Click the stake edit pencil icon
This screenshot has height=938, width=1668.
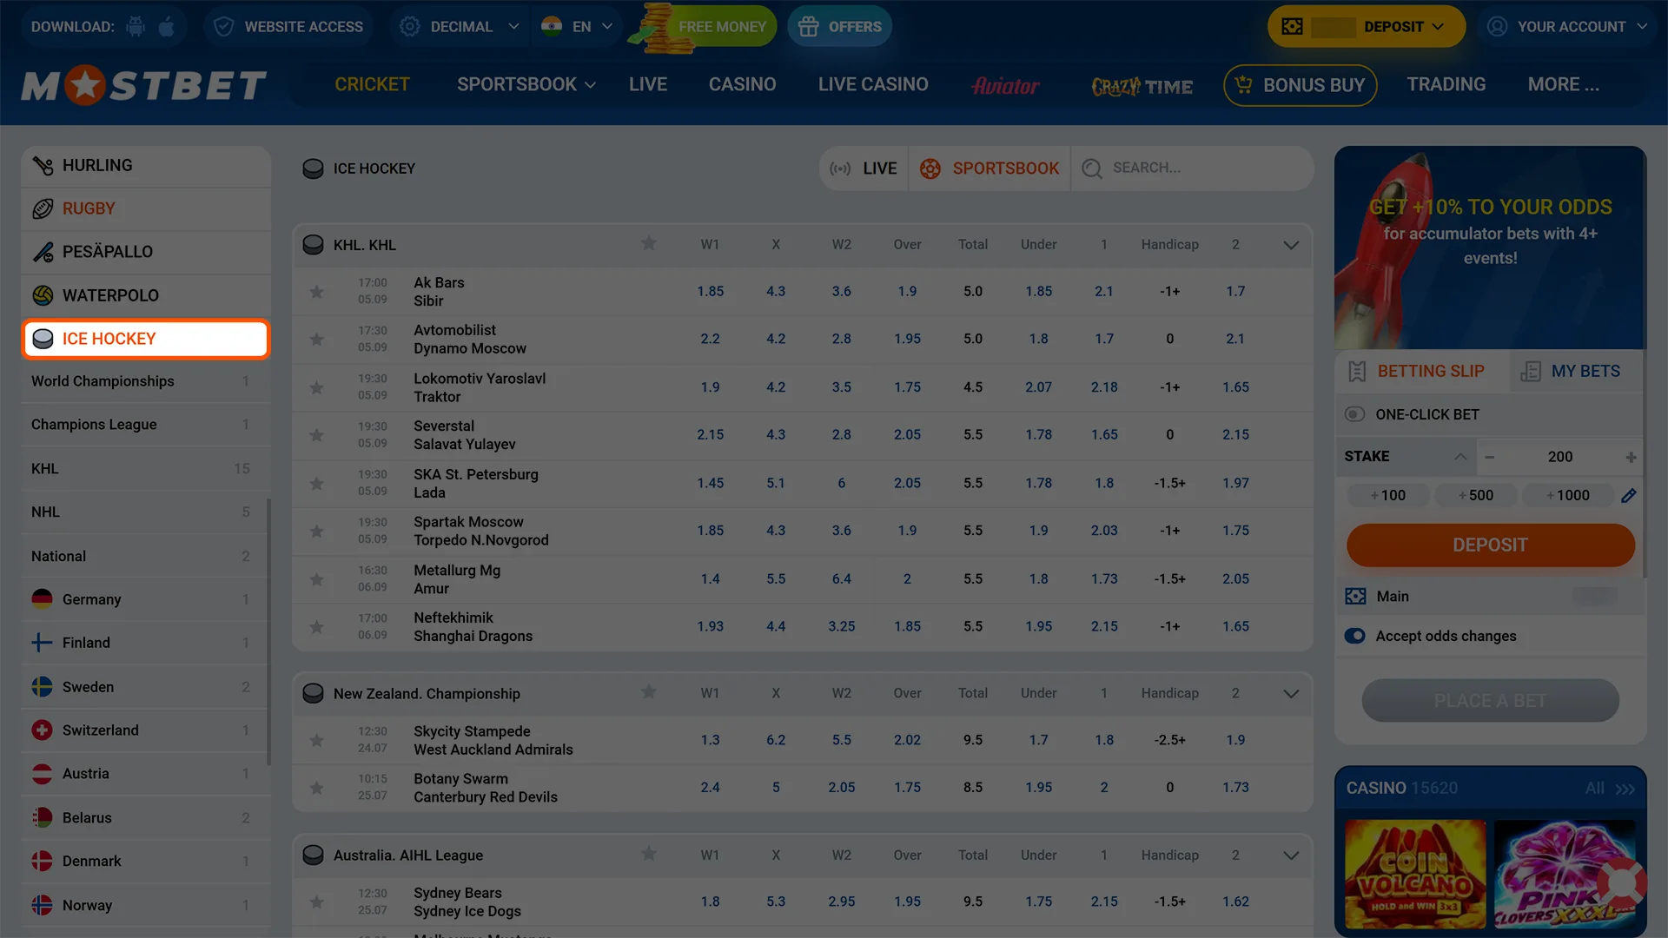coord(1629,495)
